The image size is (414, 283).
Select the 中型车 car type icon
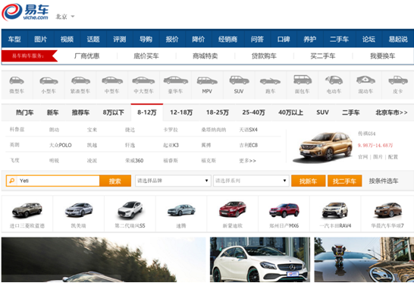[112, 80]
